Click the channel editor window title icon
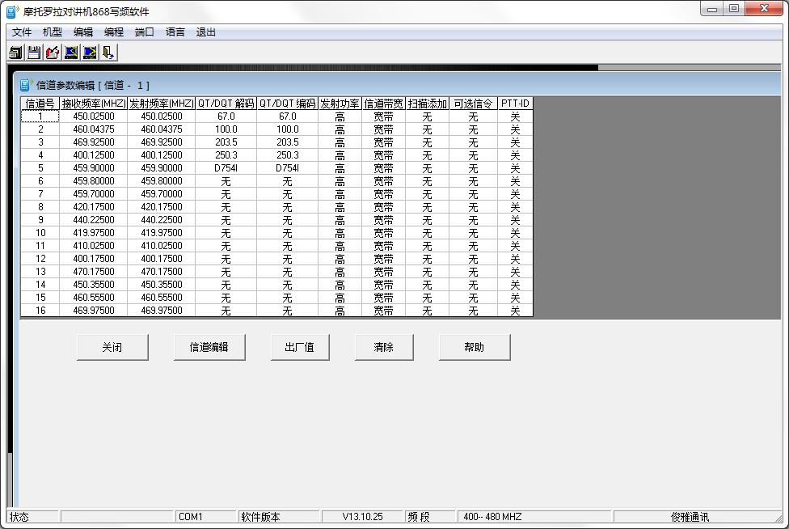 (25, 85)
